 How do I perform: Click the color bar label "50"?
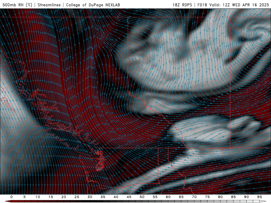point(142,197)
